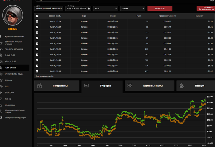215x147 pixels.
Task: Click the clapperboard icon of История игры
Action: 40,86
